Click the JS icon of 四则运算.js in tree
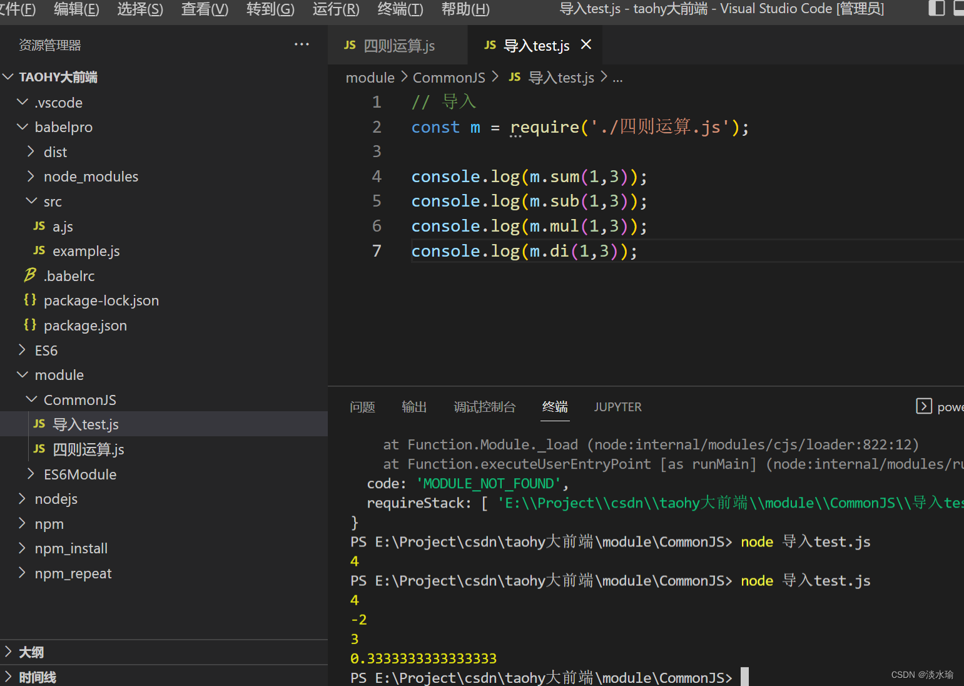This screenshot has height=686, width=964. pyautogui.click(x=39, y=449)
